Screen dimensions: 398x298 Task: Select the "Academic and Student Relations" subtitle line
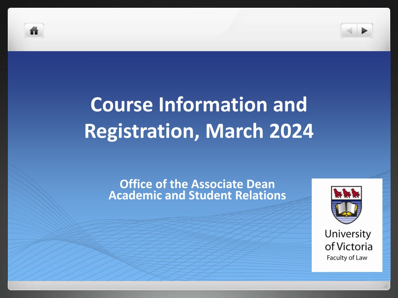tap(197, 195)
